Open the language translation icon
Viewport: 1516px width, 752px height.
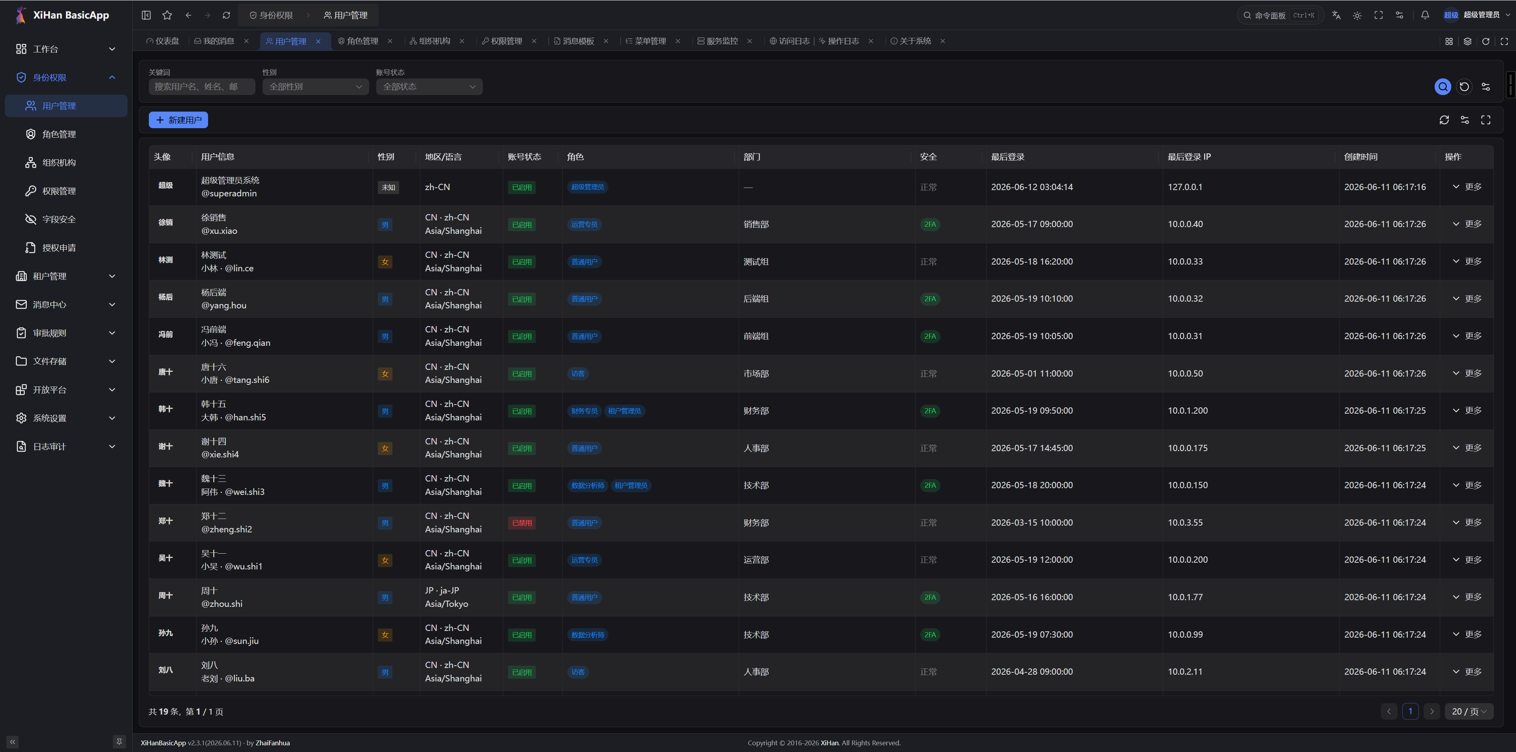1336,15
